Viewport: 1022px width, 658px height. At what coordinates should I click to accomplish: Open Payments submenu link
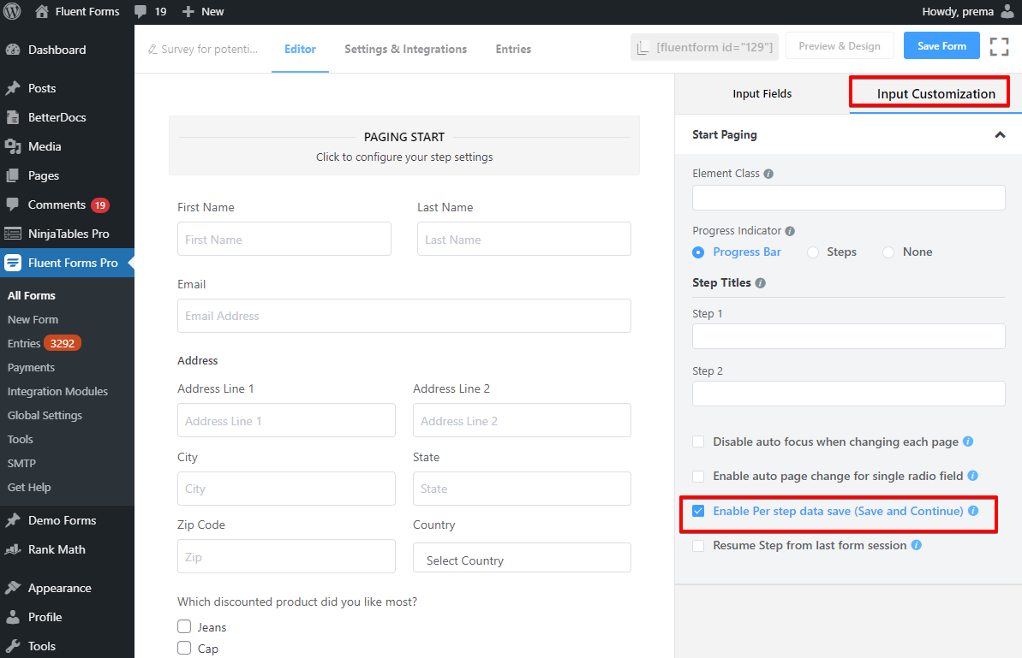pyautogui.click(x=32, y=368)
